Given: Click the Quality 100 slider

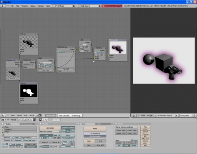Looking at the screenshot, I should [121, 143].
